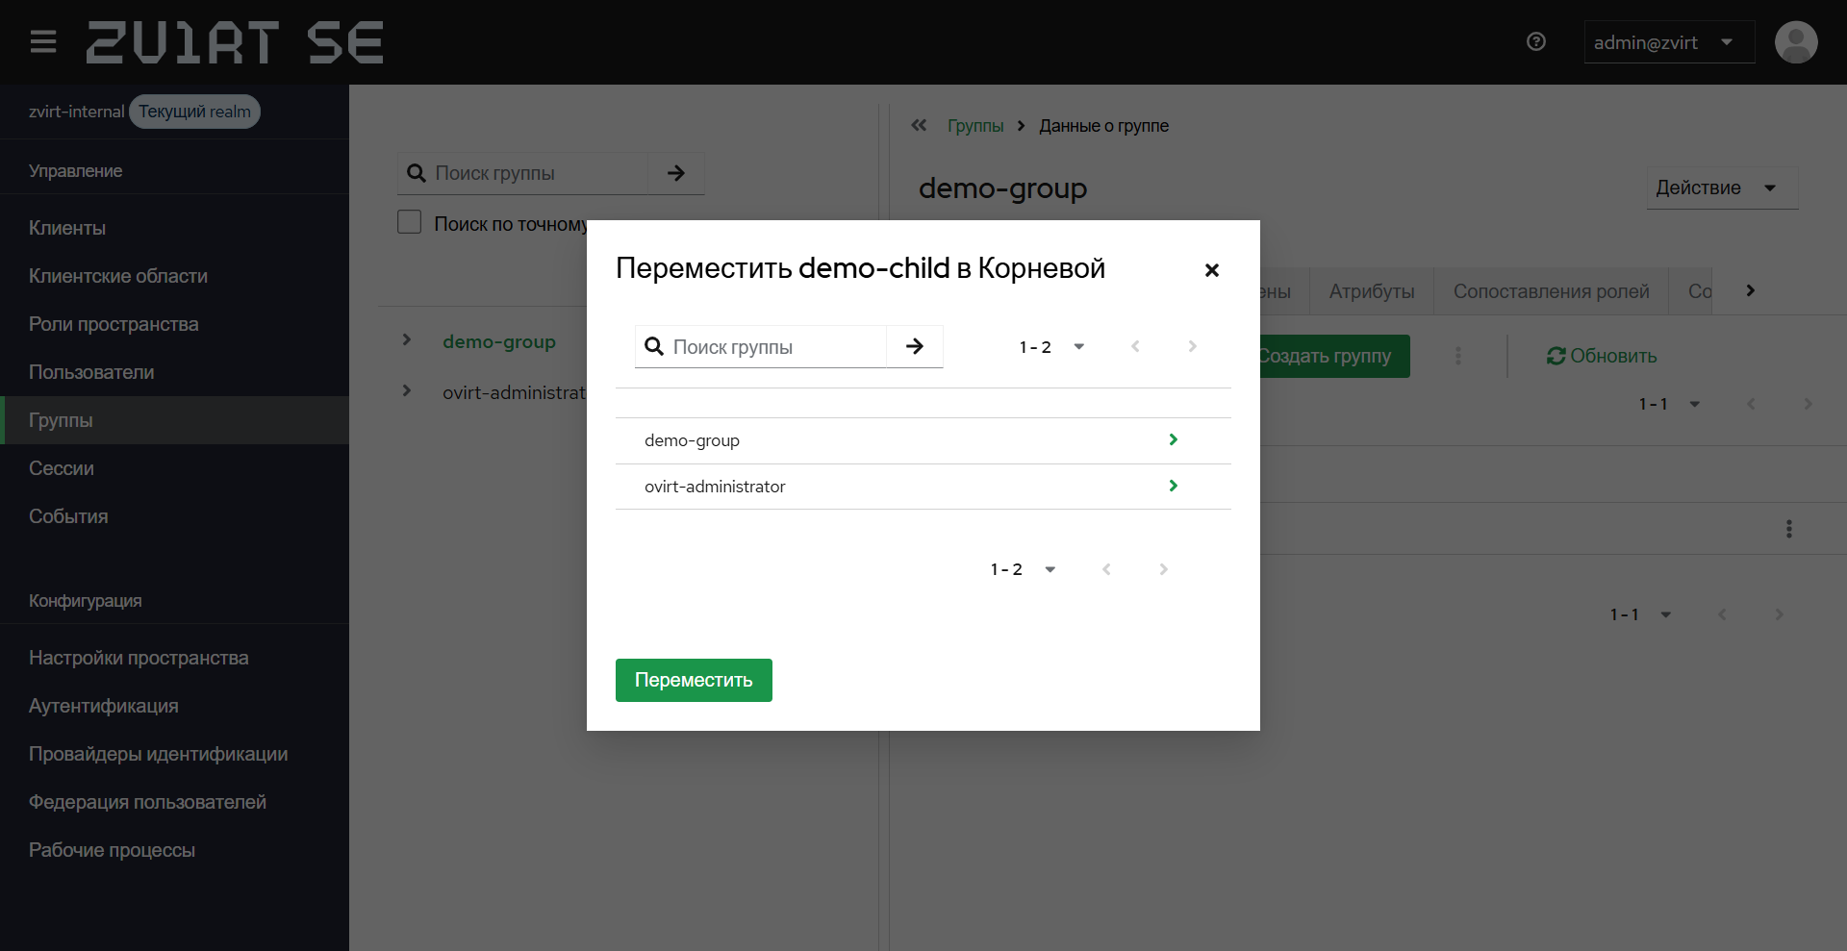
Task: Expand the demo-group tree node
Action: coord(407,339)
